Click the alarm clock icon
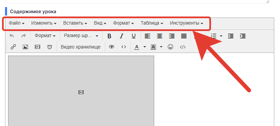280x126 pixels. pyautogui.click(x=50, y=47)
